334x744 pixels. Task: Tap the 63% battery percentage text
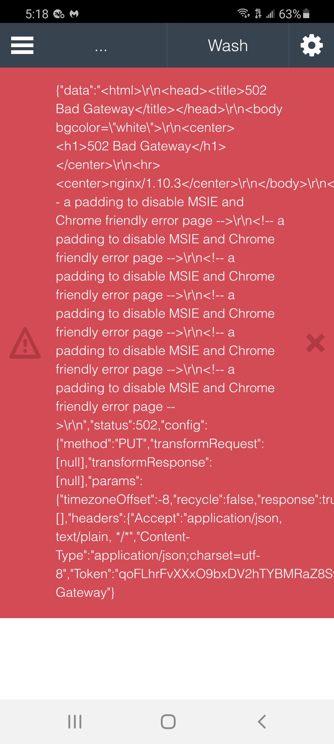tap(290, 14)
